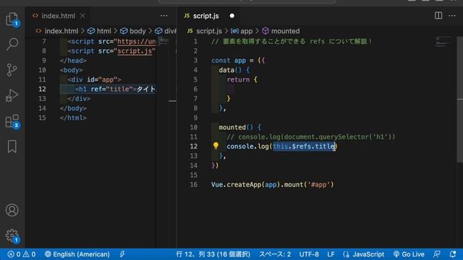Open https://un link on line 7
Viewport: 463px width, 260px height.
pos(137,41)
